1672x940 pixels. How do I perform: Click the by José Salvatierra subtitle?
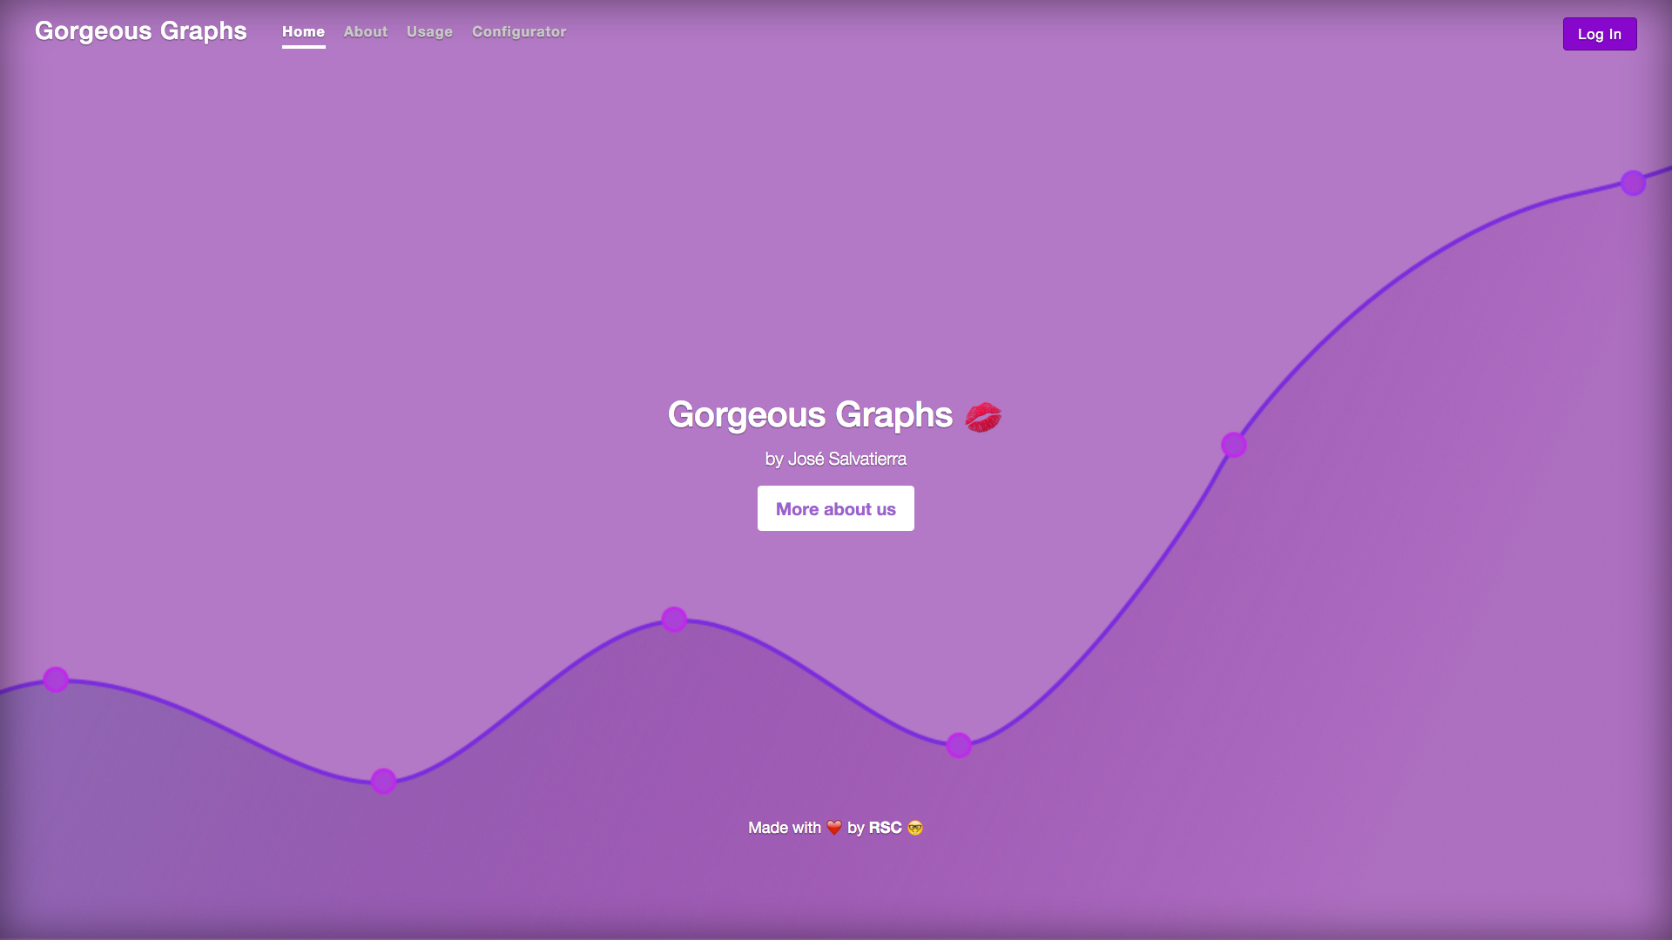point(835,459)
